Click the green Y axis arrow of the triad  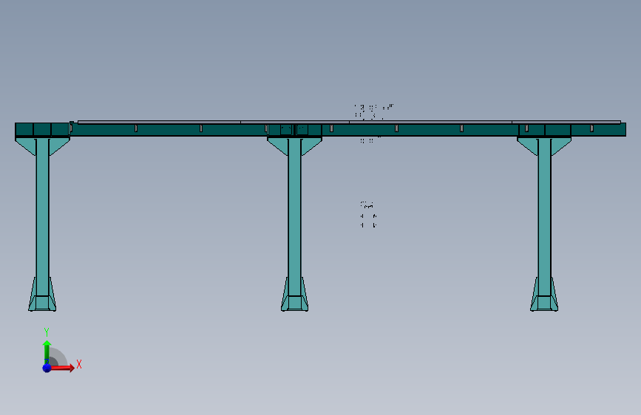tap(47, 351)
